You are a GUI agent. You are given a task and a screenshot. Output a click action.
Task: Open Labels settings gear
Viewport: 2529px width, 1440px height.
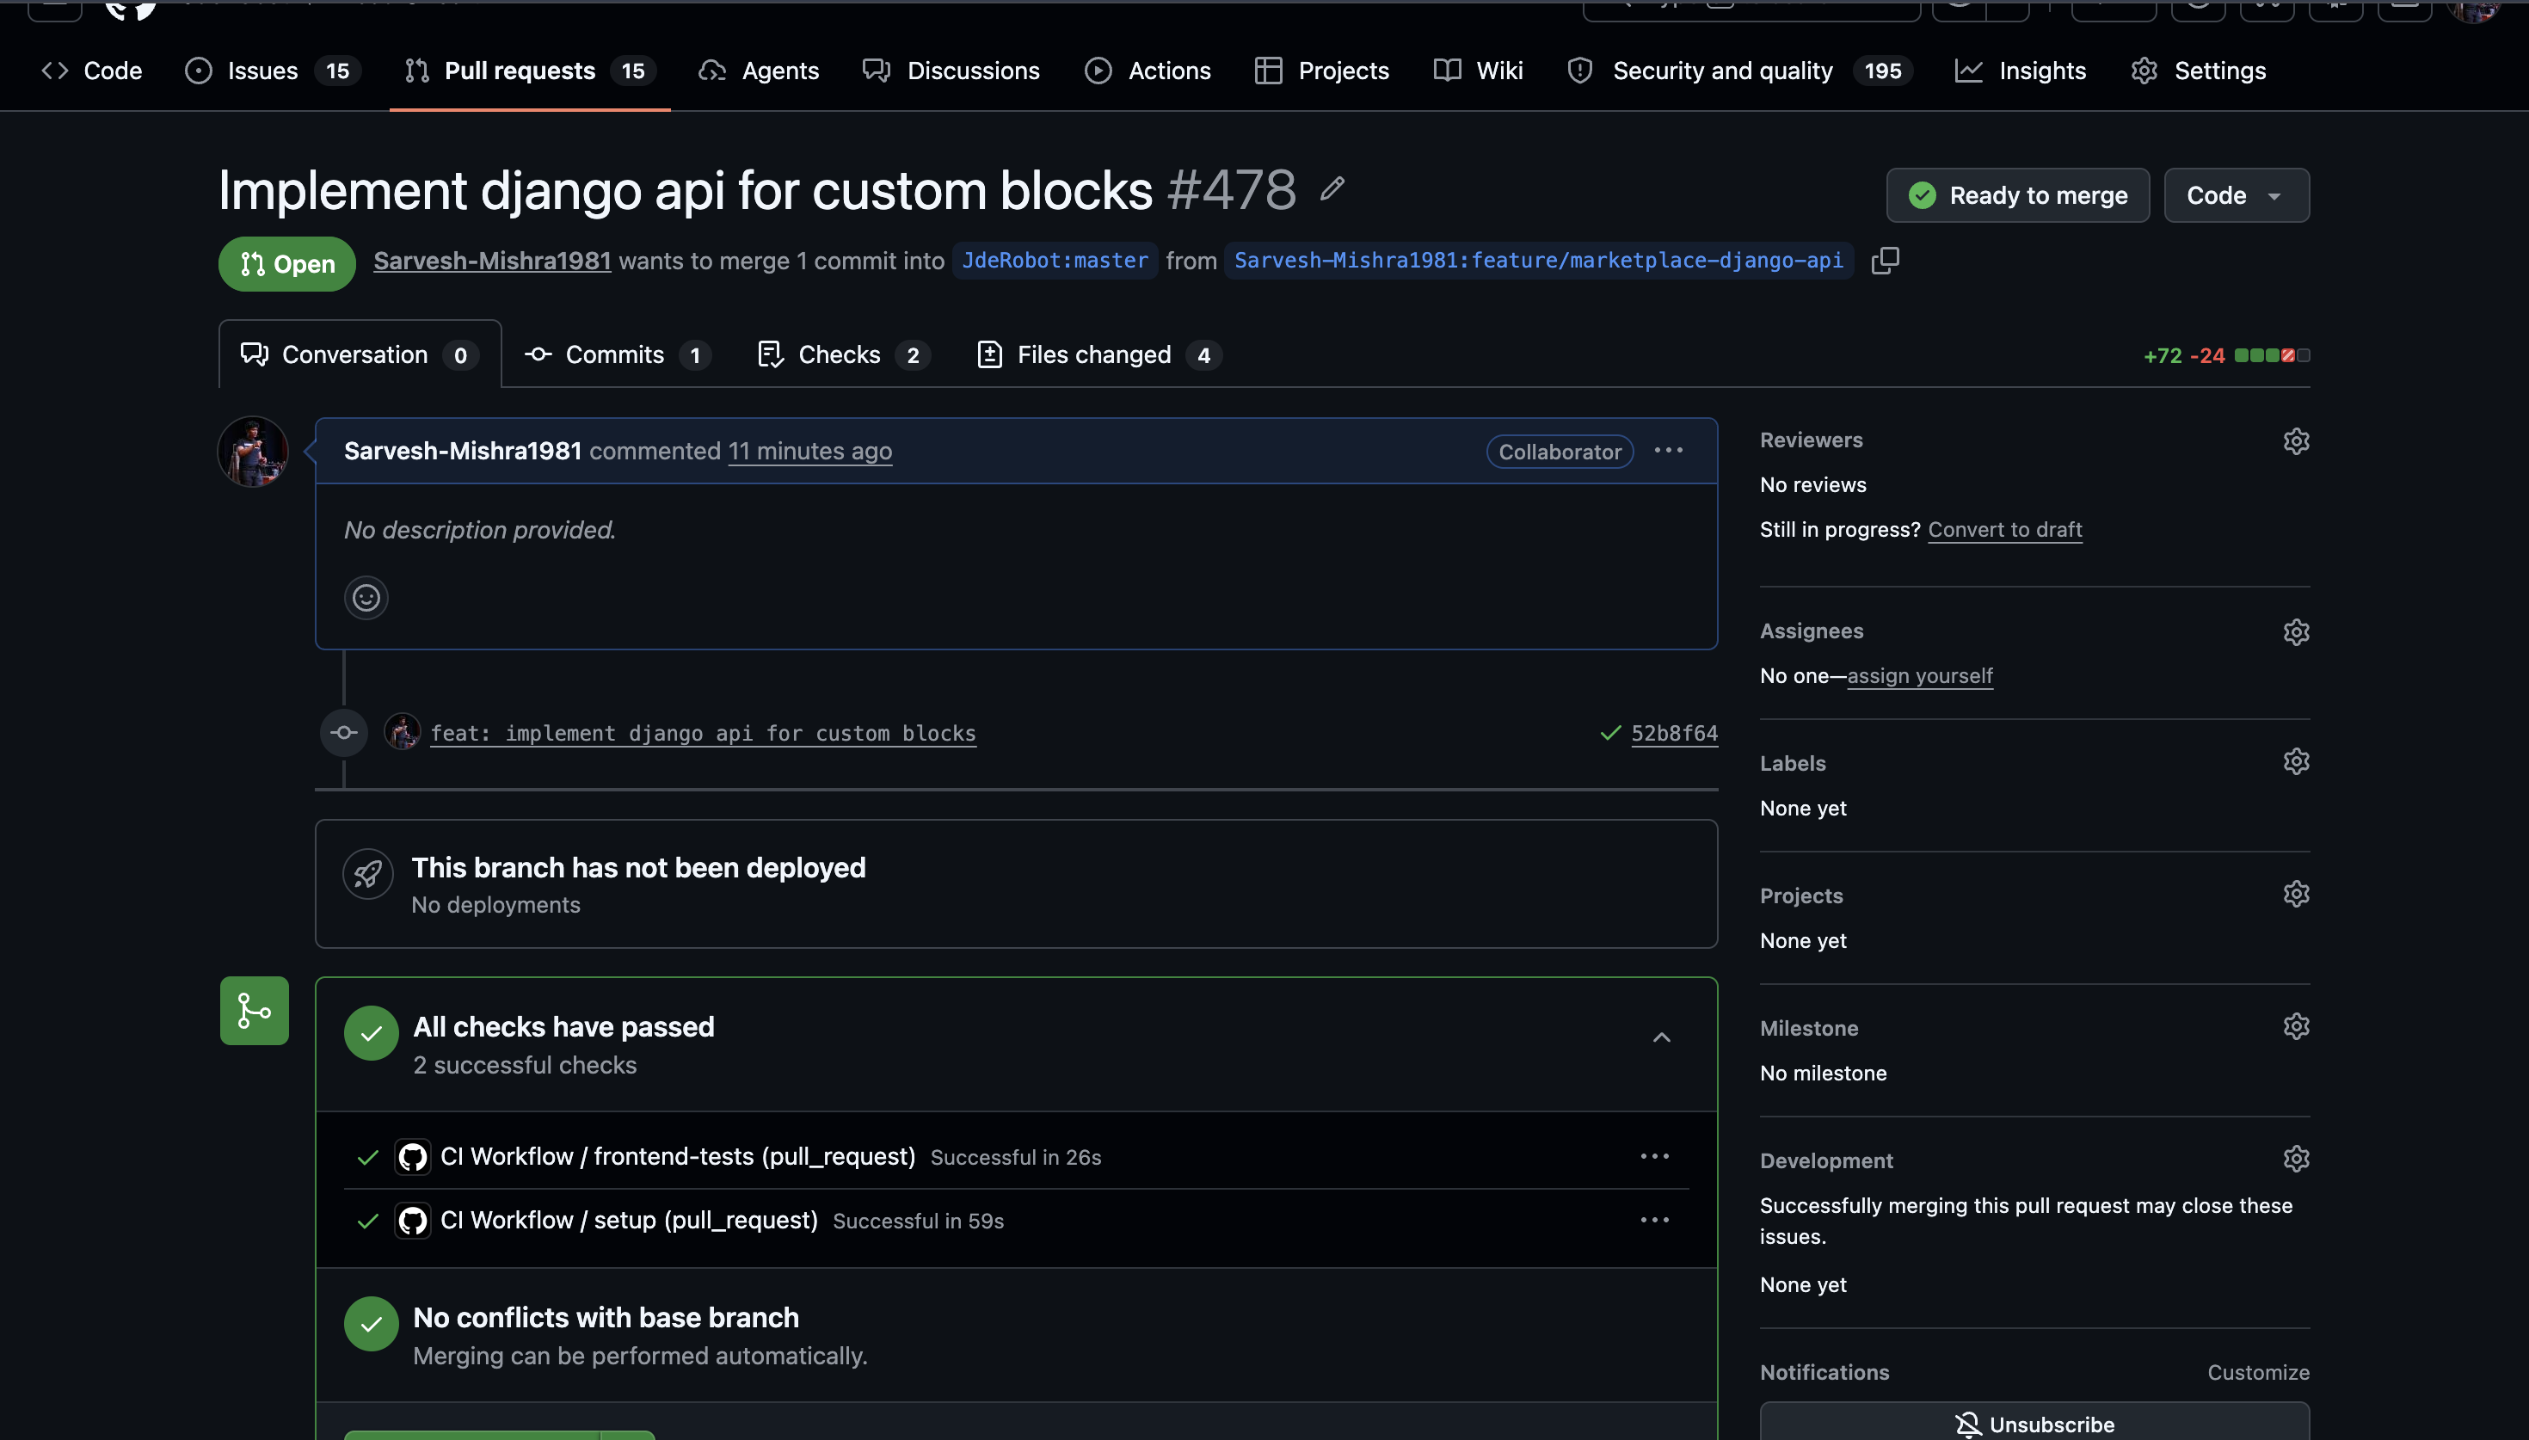[2296, 761]
